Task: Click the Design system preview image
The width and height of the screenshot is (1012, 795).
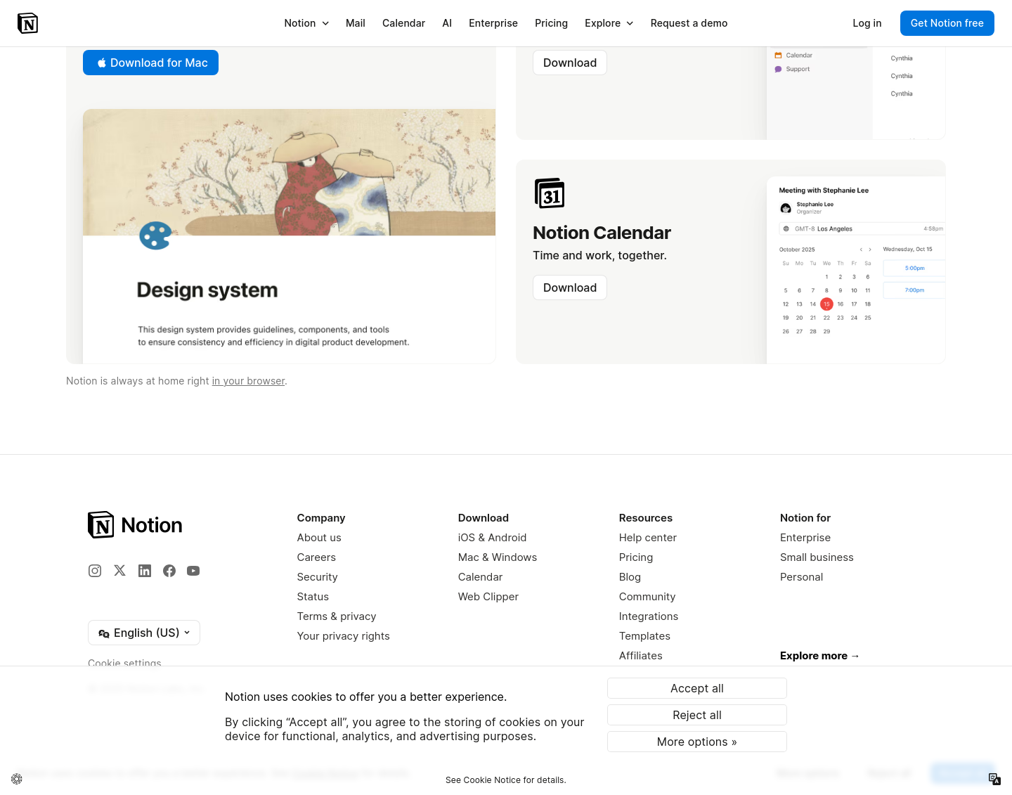Action: pos(289,236)
